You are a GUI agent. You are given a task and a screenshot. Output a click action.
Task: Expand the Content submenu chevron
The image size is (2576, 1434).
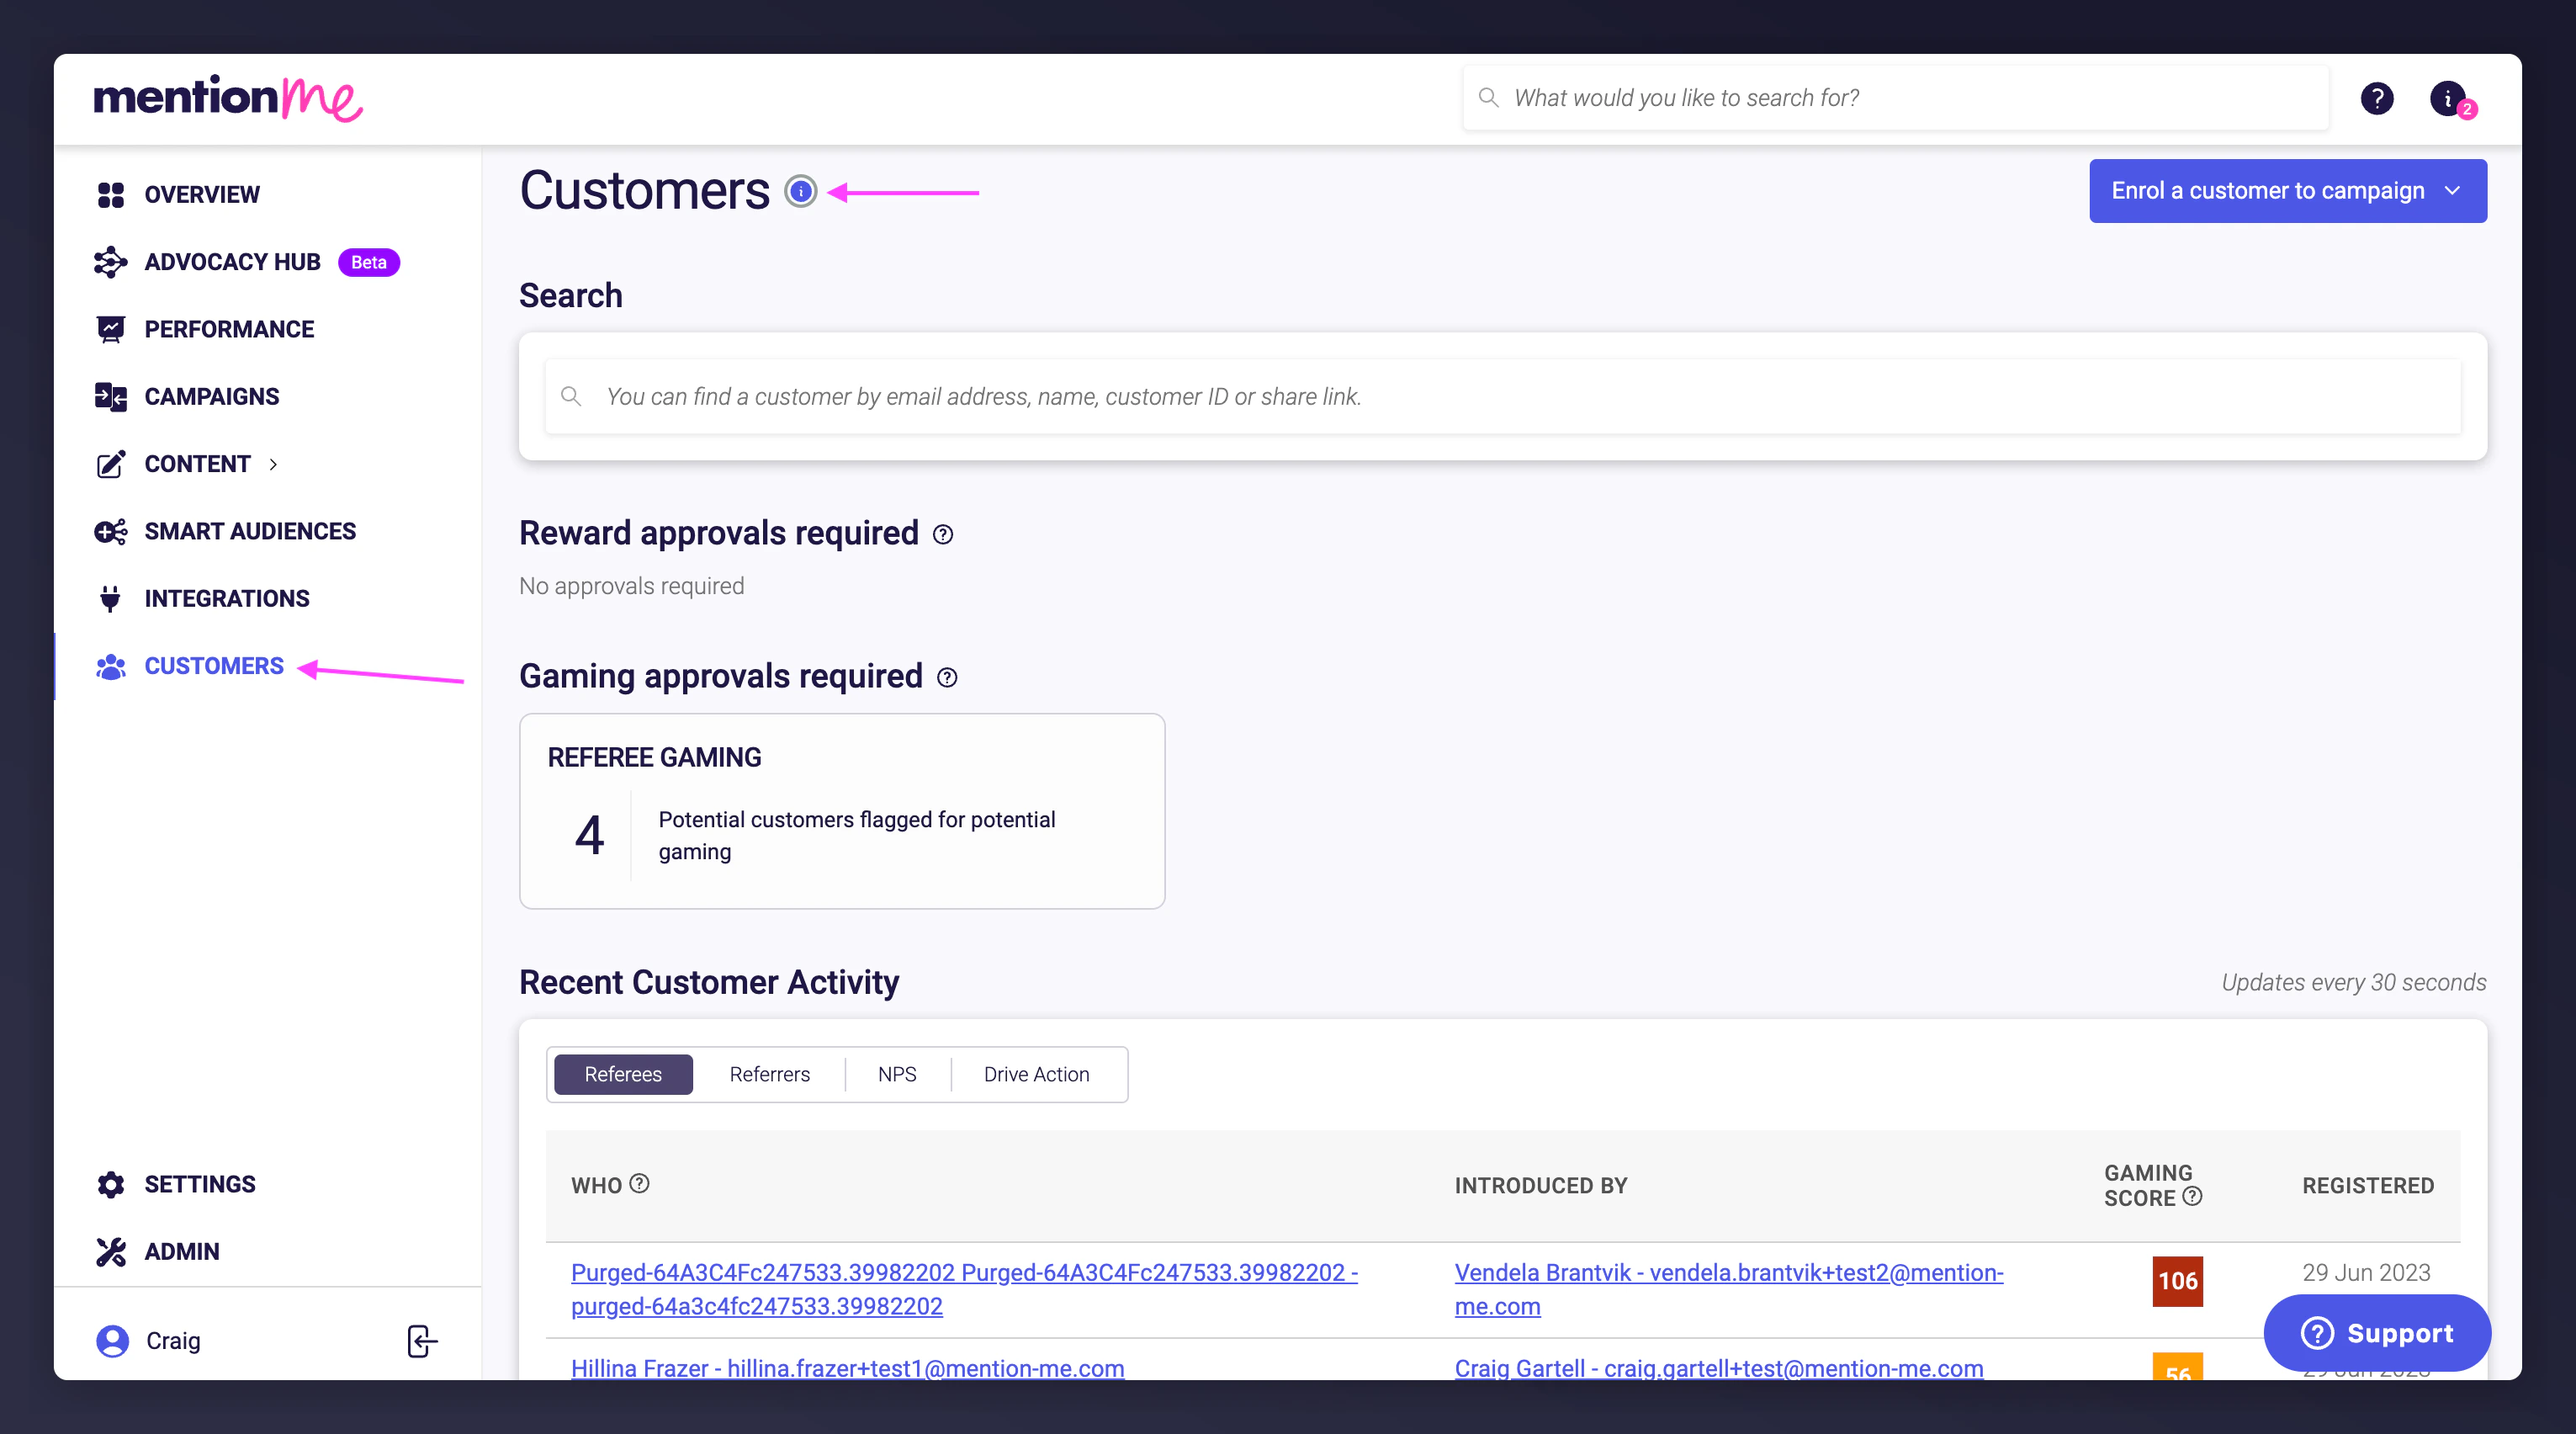[273, 464]
